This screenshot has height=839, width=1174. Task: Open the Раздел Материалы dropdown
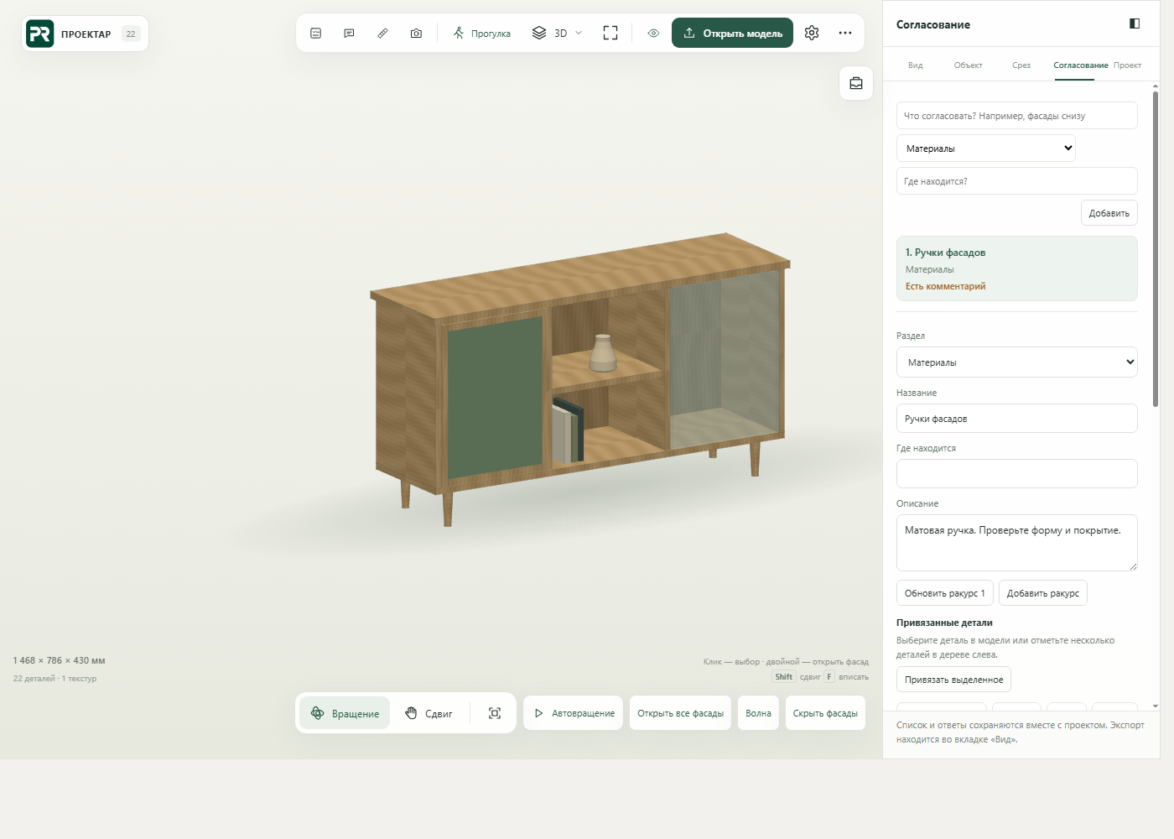(1016, 362)
